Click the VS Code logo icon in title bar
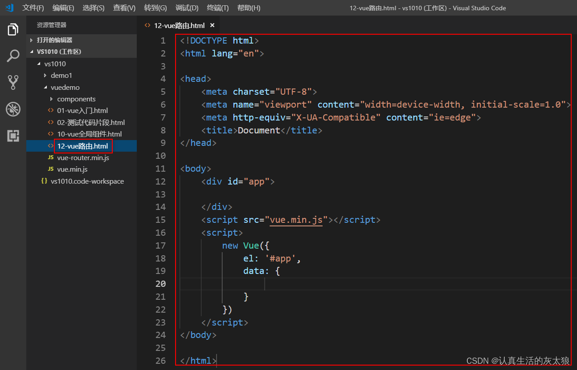 point(10,8)
